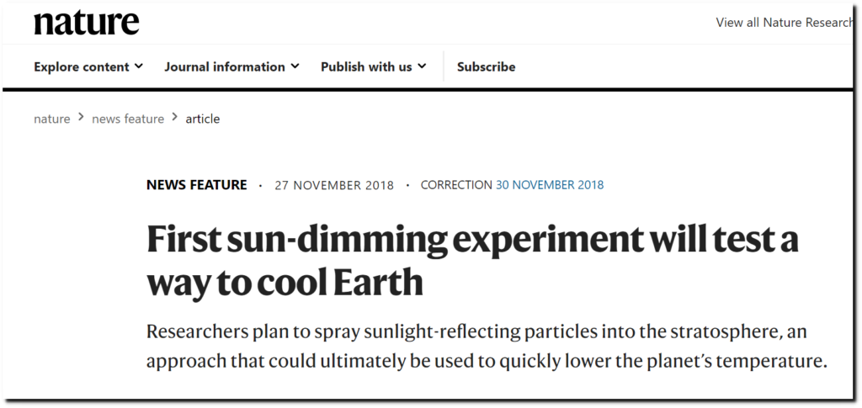Open the Subscribe link
862x408 pixels.
click(486, 66)
